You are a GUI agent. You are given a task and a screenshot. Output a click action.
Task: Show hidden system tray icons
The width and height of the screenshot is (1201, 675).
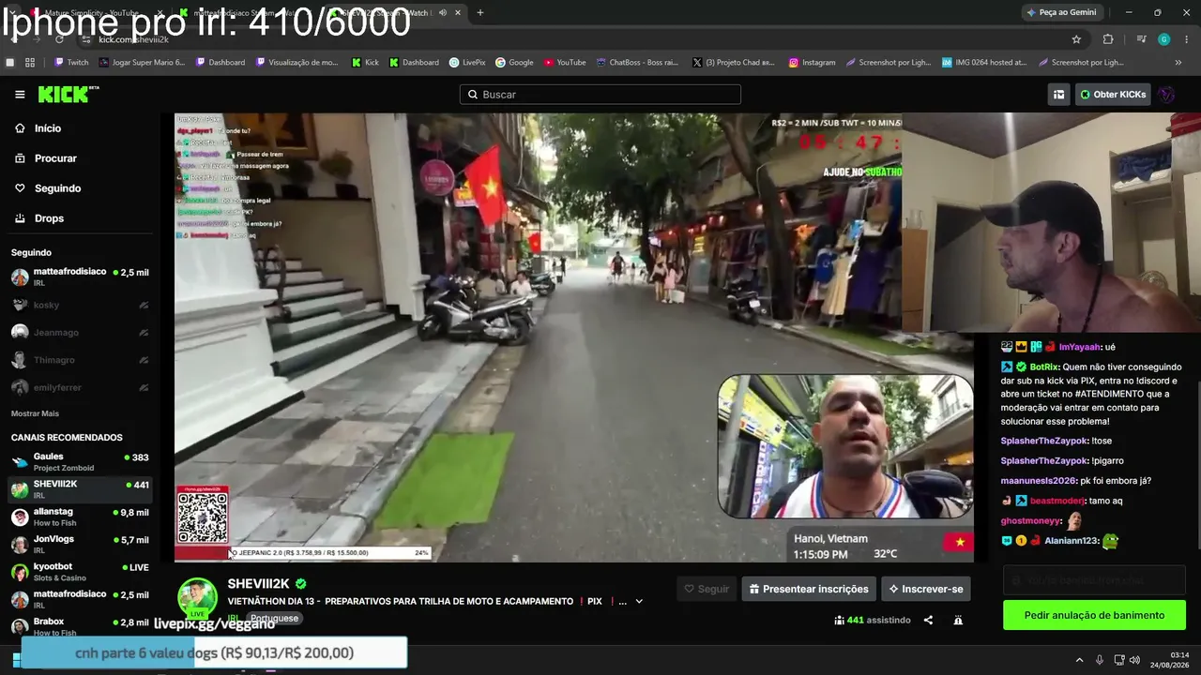(x=1079, y=660)
